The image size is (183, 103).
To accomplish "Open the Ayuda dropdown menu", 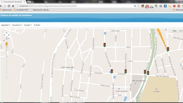I will (28, 25).
